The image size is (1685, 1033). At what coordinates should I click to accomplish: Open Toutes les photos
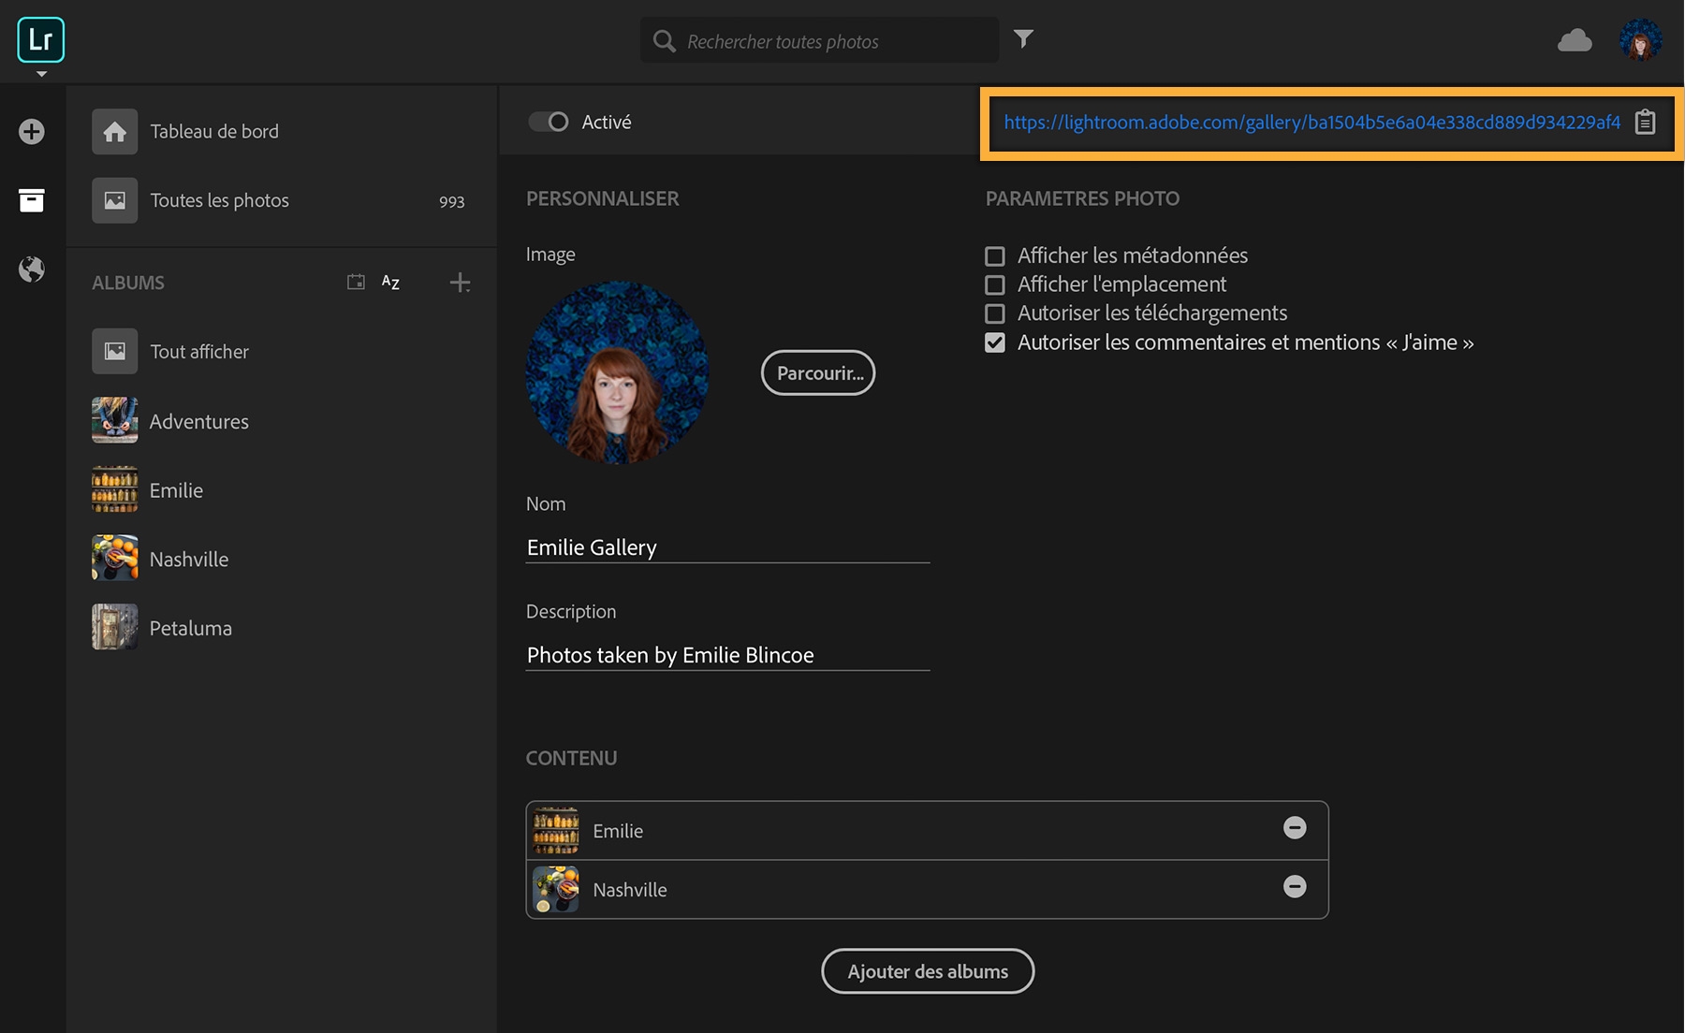click(x=220, y=200)
